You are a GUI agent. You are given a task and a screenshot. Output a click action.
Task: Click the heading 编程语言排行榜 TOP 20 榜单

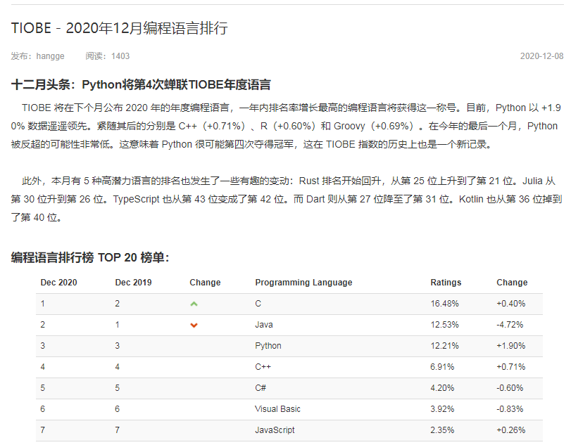click(x=90, y=258)
